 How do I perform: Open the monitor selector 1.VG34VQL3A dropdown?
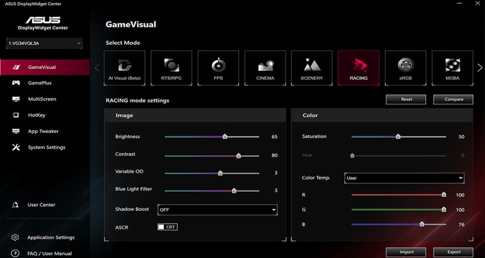coord(44,43)
